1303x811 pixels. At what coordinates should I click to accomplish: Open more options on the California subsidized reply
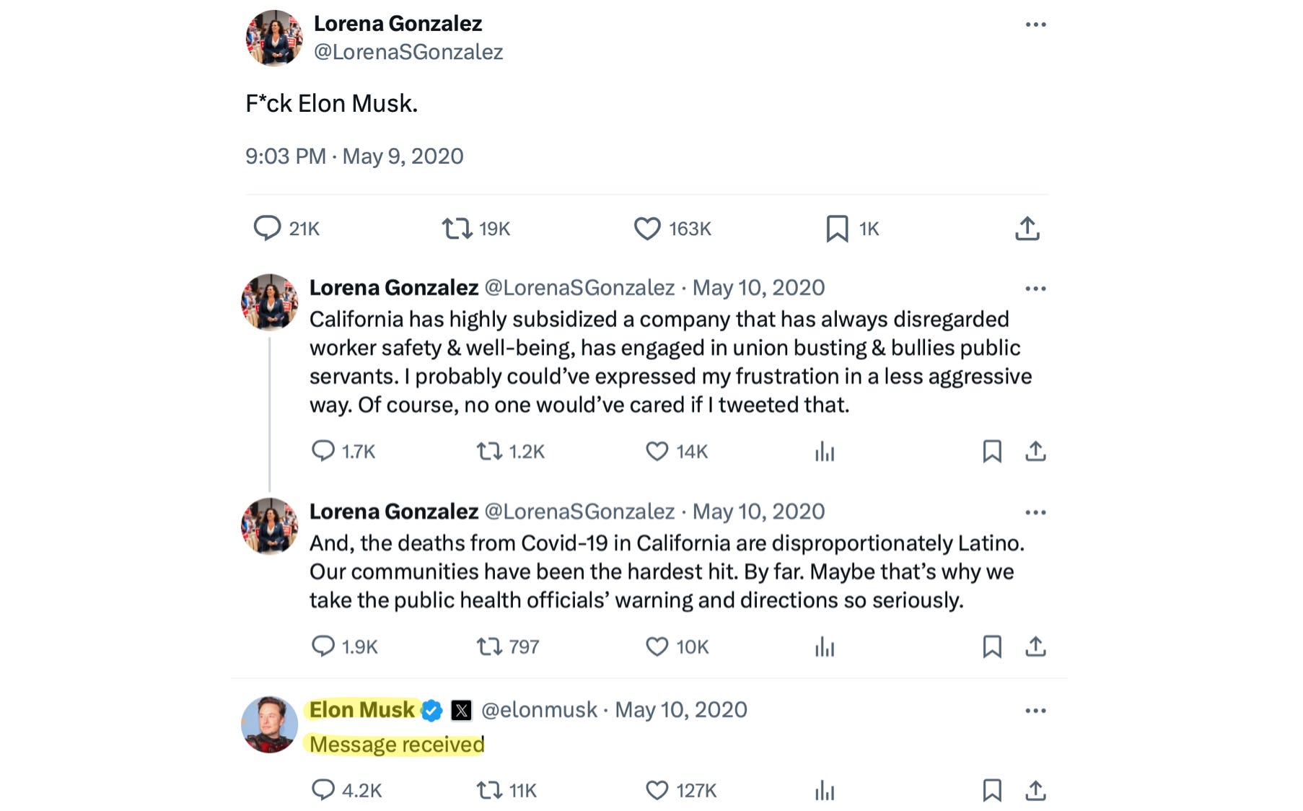click(1035, 289)
